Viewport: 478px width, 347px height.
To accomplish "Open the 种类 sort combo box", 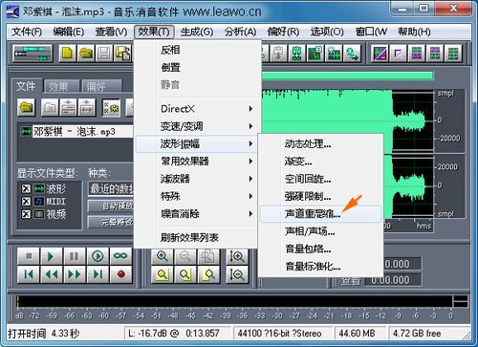I will 111,188.
